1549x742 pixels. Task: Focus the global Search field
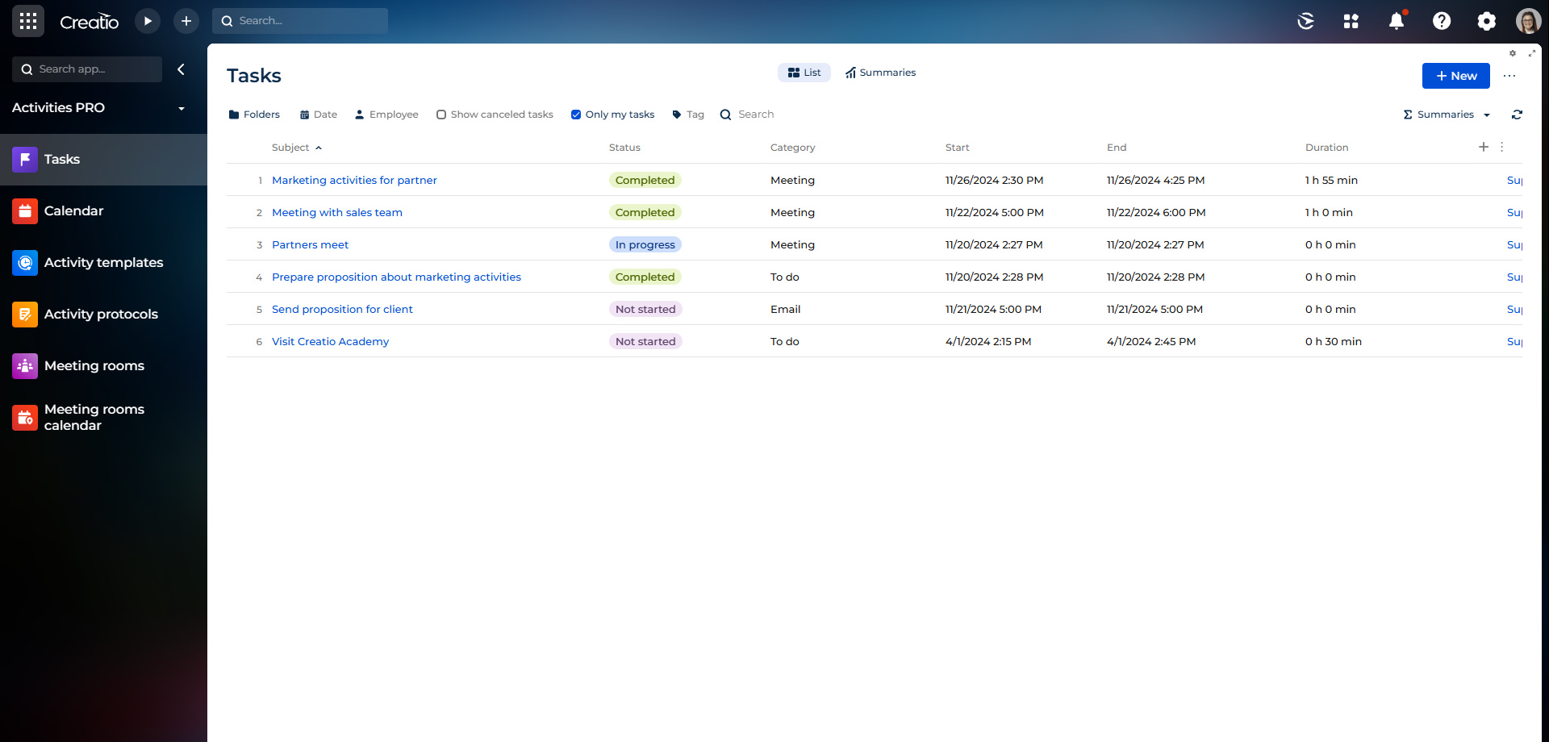click(300, 21)
